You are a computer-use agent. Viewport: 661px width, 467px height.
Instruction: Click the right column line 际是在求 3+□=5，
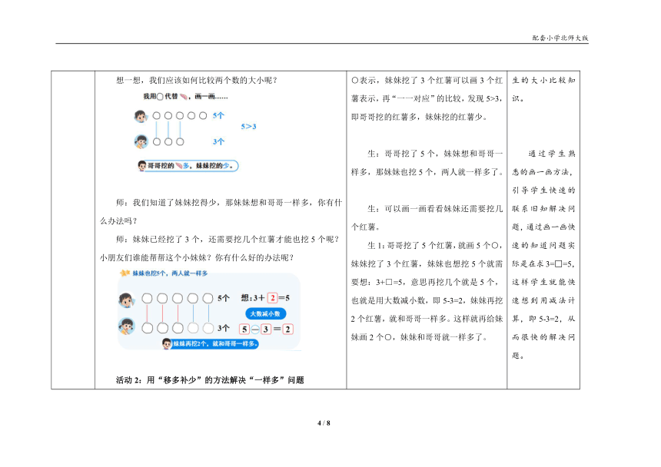point(544,263)
